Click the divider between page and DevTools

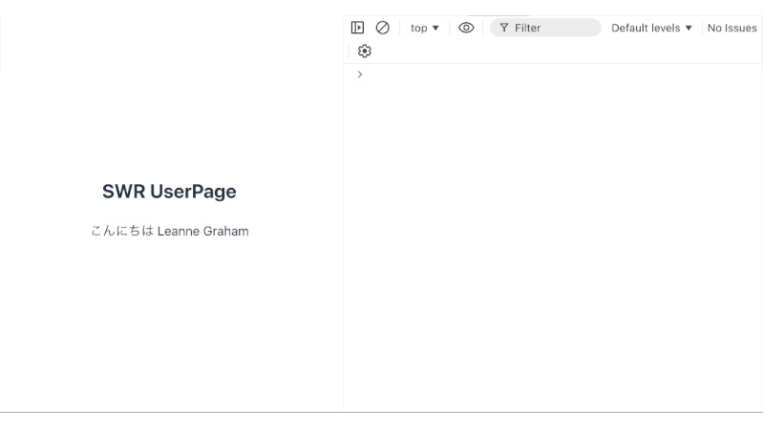pos(343,238)
